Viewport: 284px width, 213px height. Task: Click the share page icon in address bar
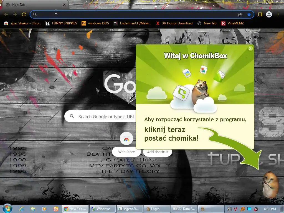(x=240, y=14)
